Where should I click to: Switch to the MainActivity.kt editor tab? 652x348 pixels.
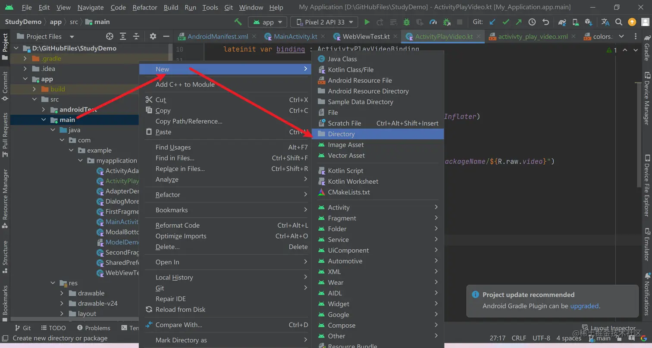[296, 37]
